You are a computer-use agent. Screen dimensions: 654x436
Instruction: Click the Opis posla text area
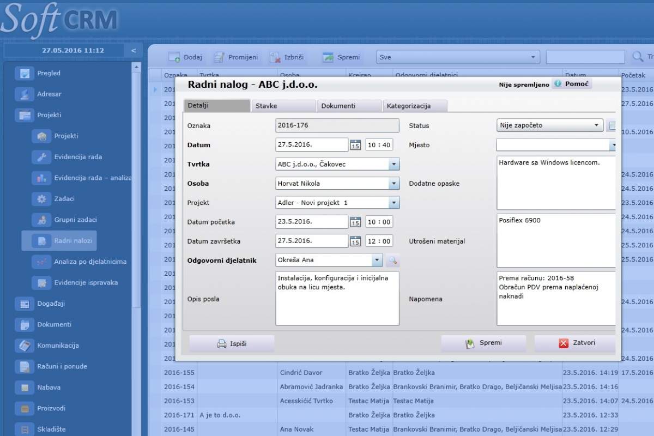[x=337, y=299]
